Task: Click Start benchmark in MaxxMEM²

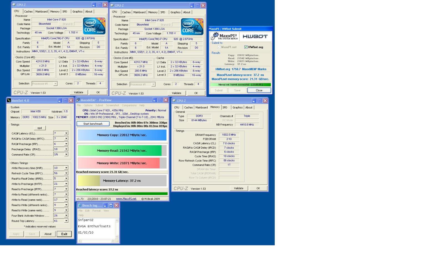Action: tap(93, 124)
